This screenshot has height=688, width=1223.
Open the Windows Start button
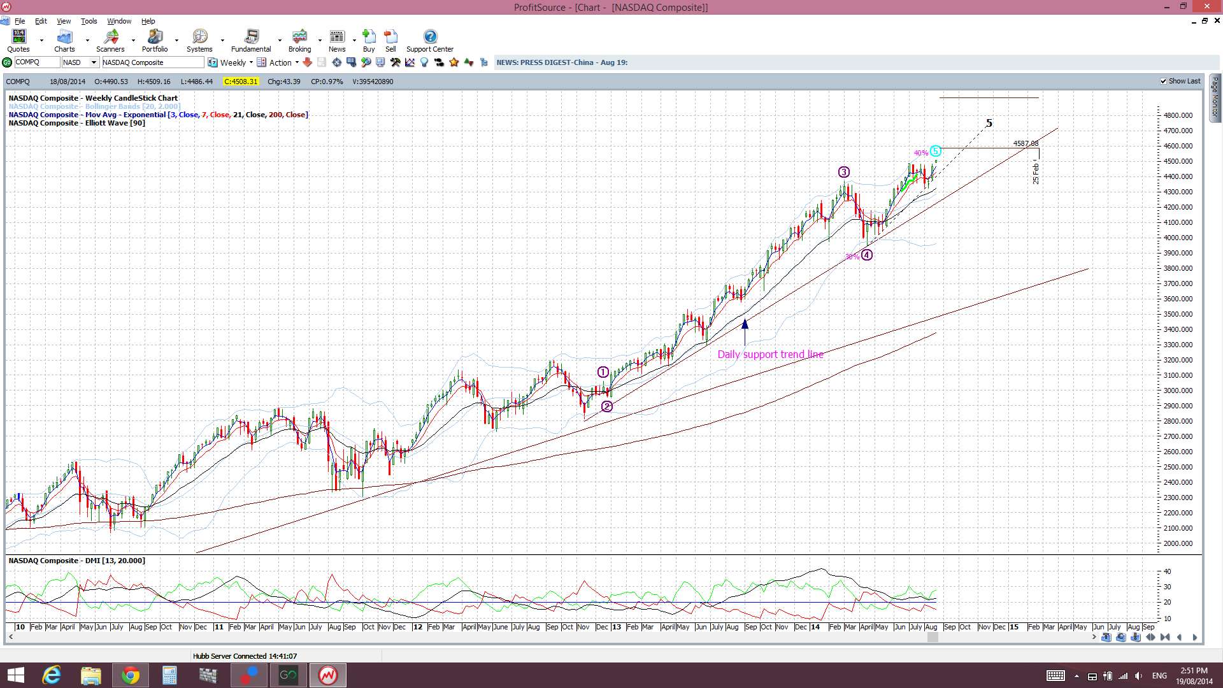15,675
